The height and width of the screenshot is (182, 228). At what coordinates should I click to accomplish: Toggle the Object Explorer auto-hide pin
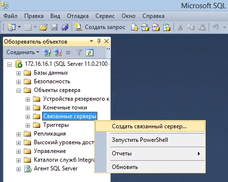click(99, 41)
